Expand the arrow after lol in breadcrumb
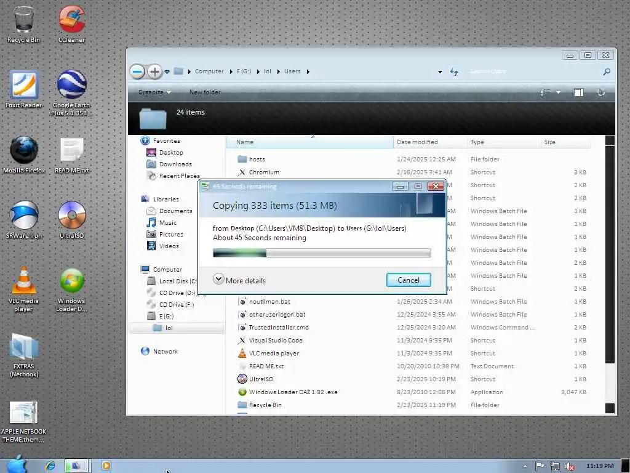Screen dimensions: 630x473 [278, 71]
